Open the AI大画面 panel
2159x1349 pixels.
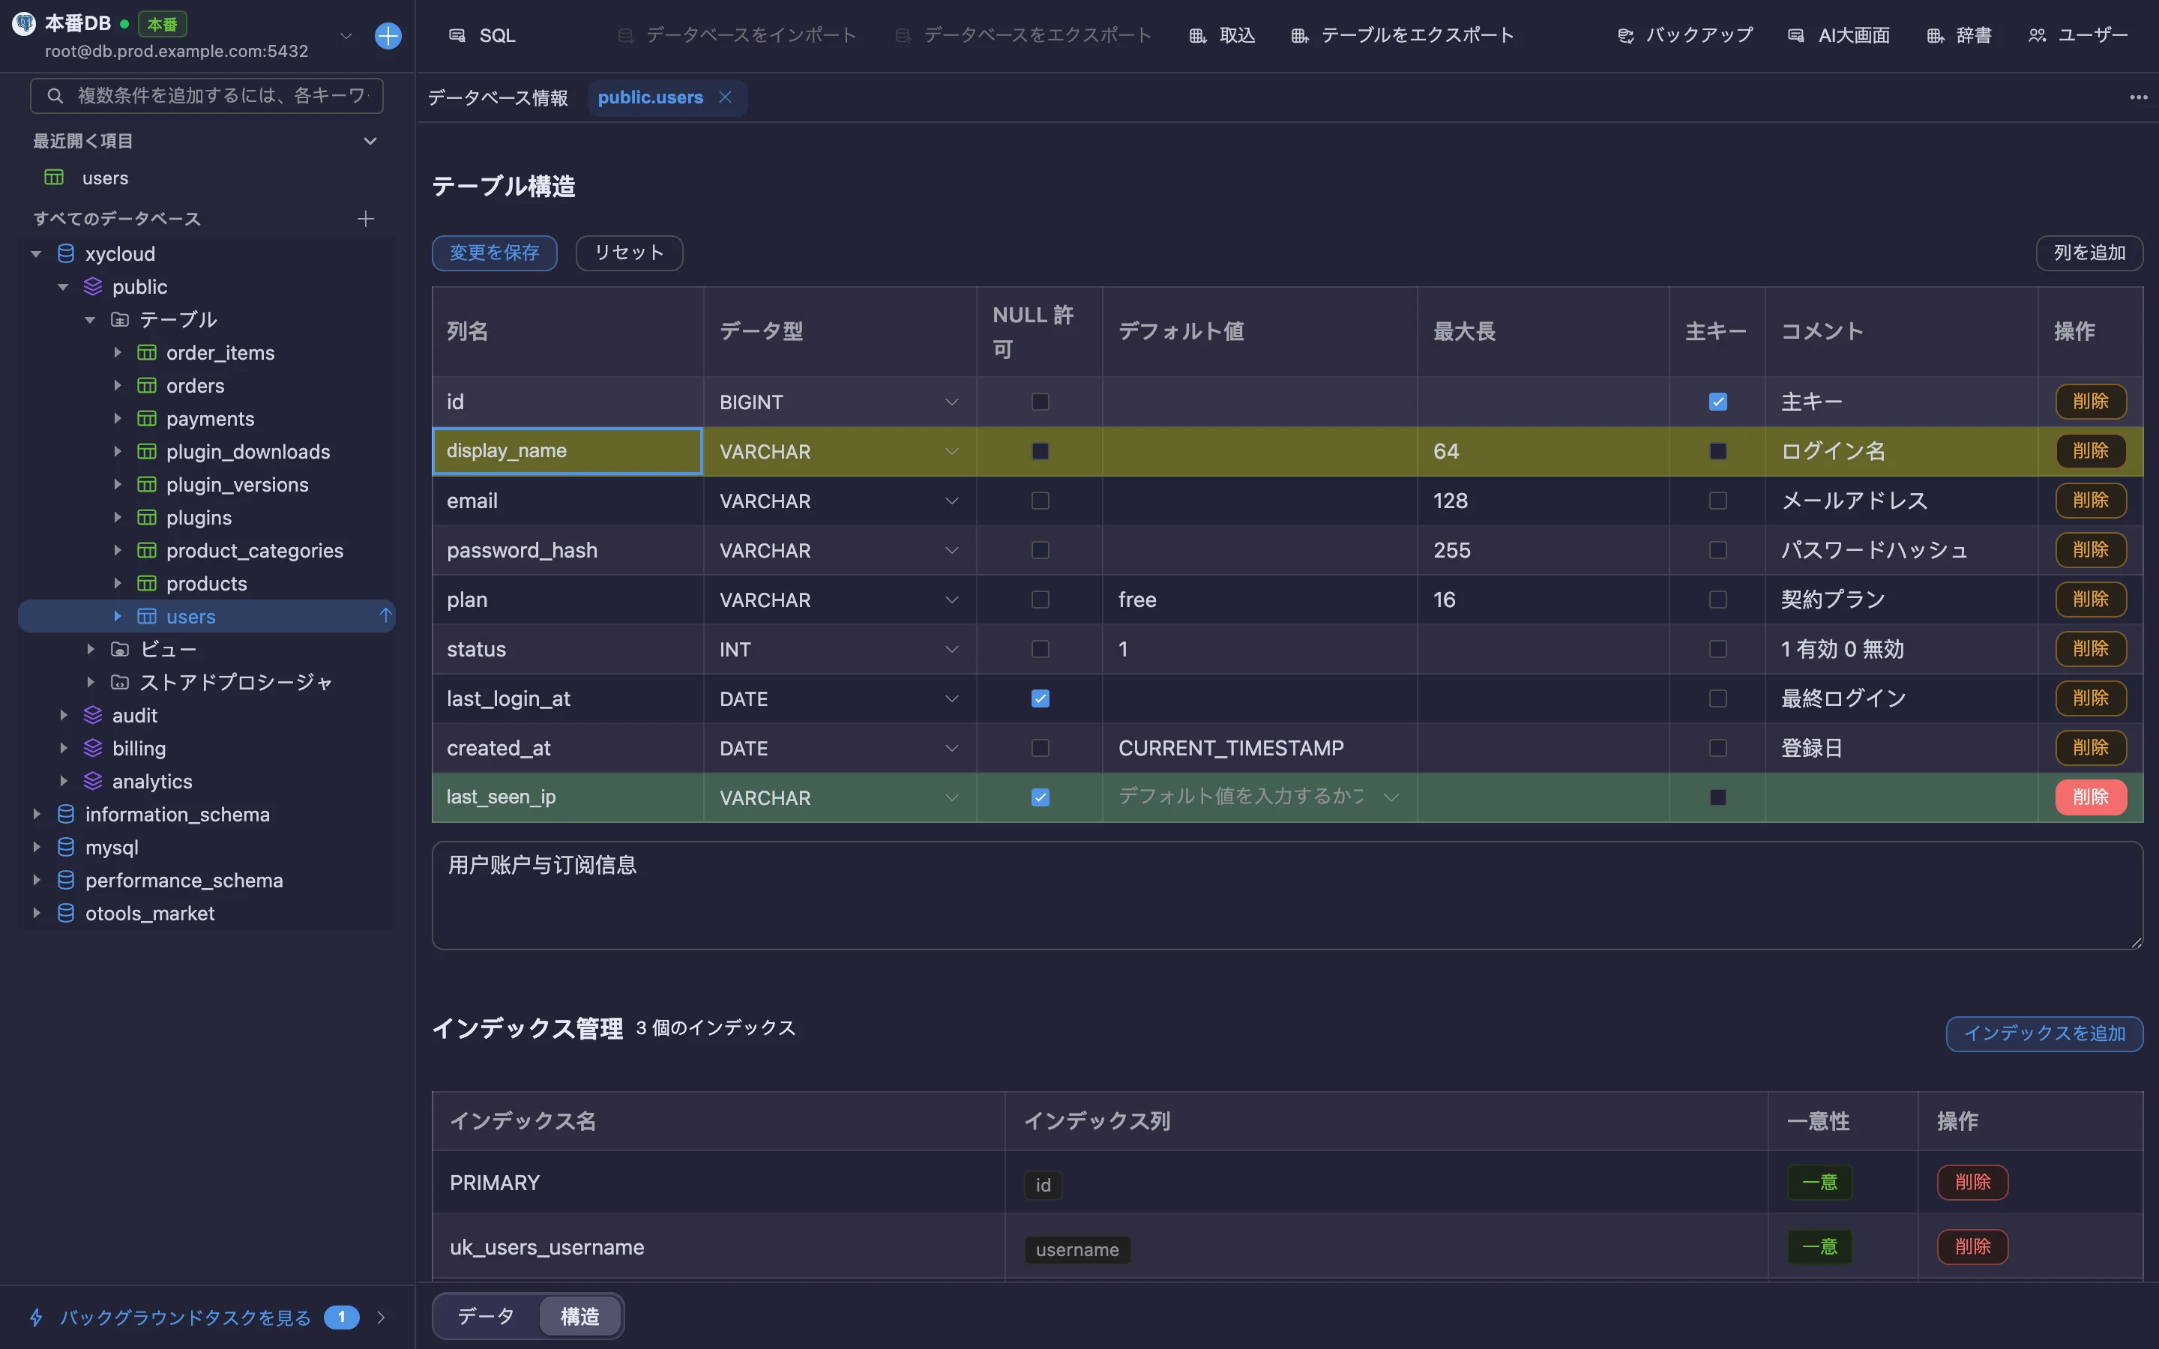point(1839,36)
